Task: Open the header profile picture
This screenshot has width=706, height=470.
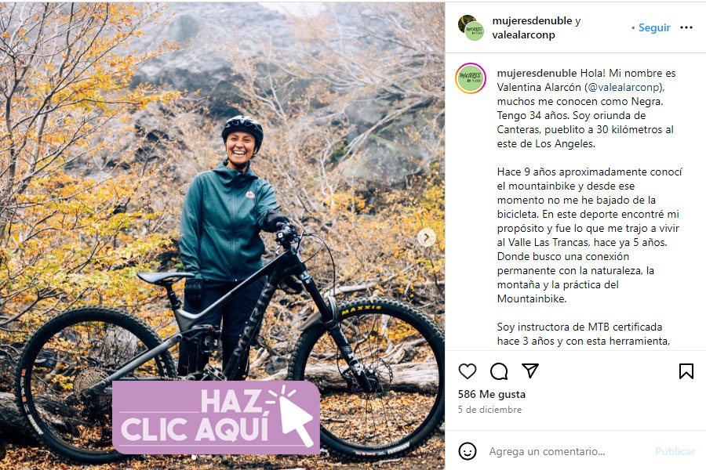Action: [471, 27]
